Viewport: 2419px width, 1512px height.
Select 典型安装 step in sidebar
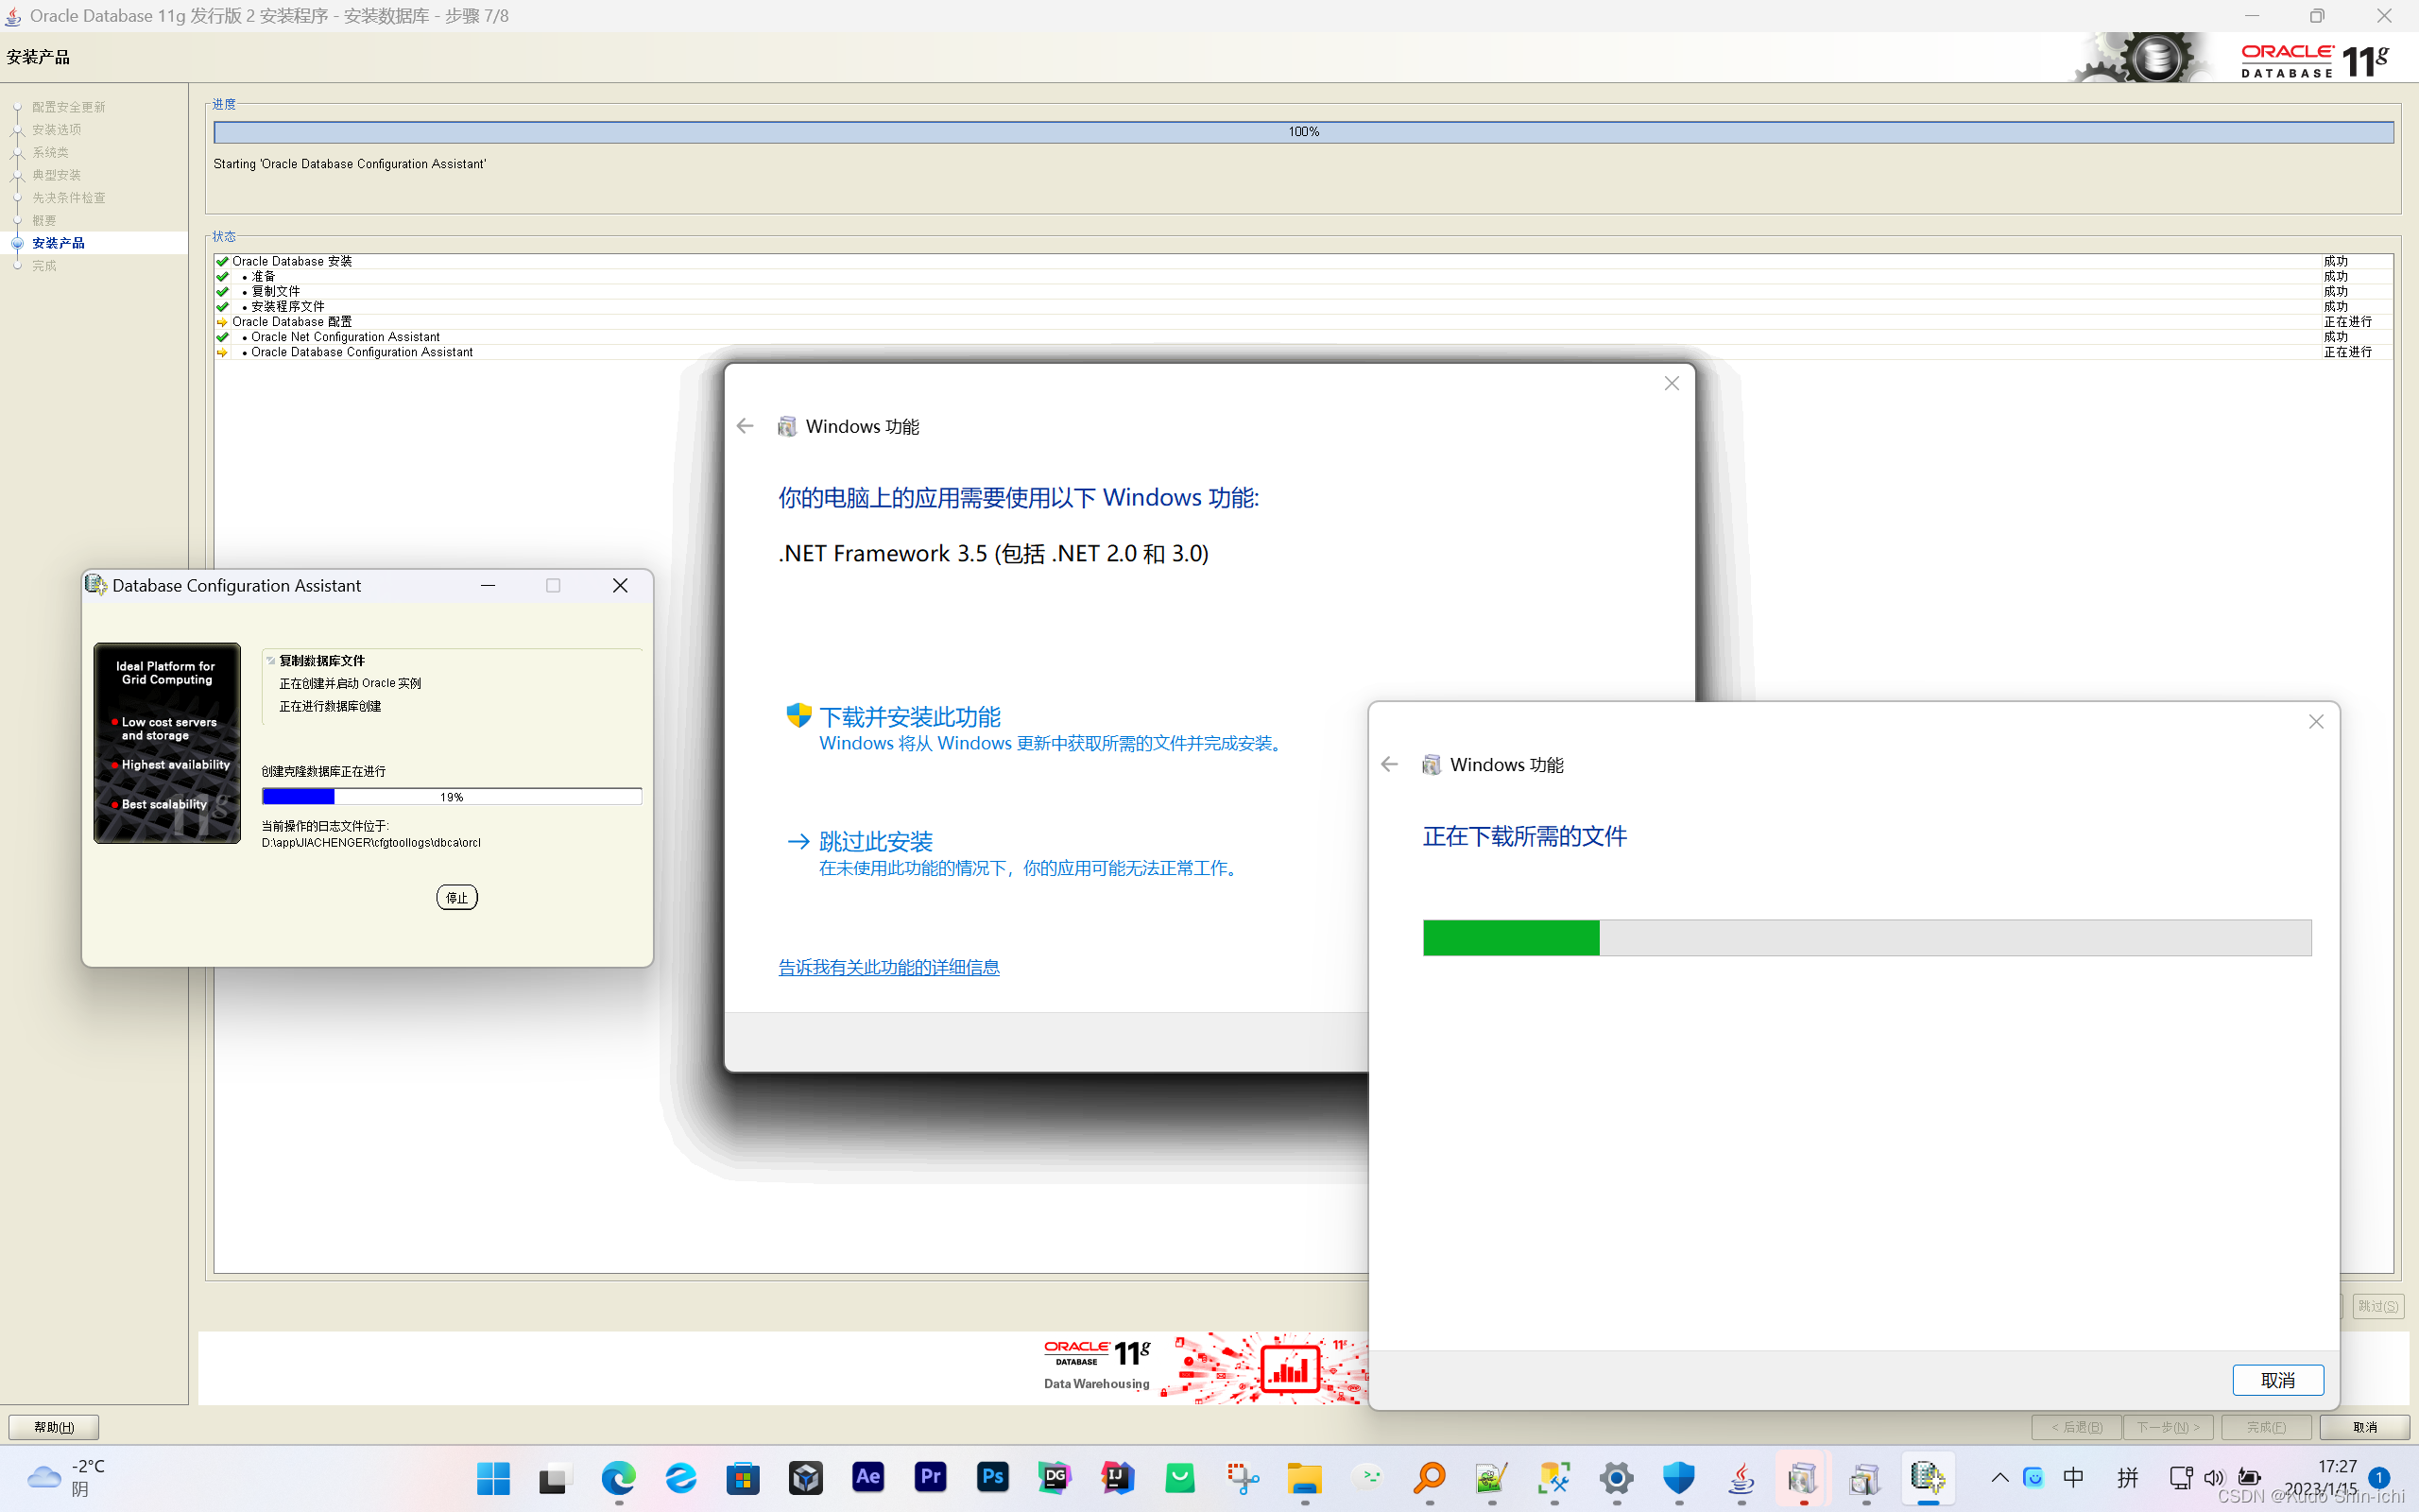[x=56, y=175]
